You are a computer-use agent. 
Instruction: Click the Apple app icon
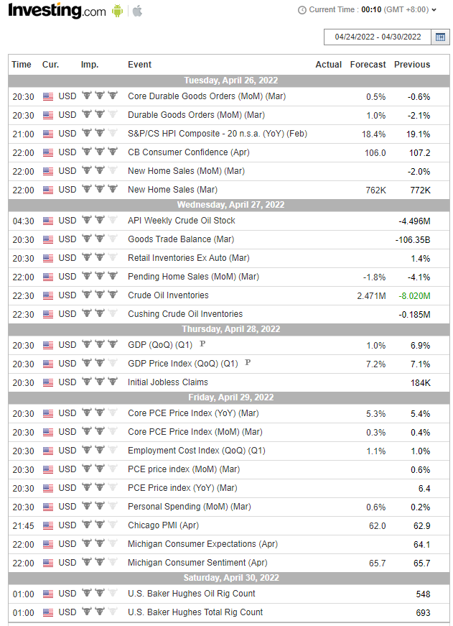[137, 11]
